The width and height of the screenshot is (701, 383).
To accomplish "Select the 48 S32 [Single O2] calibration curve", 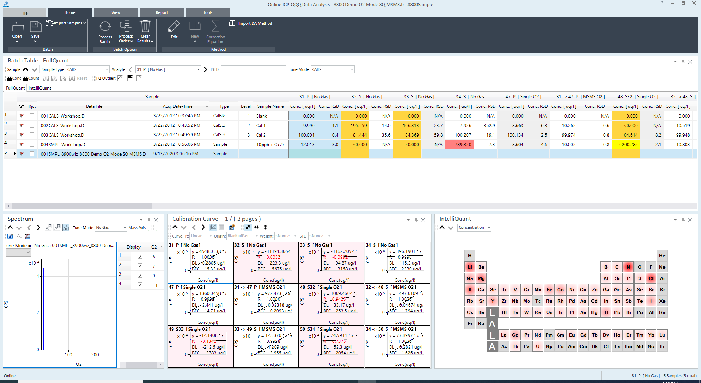I will [332, 305].
